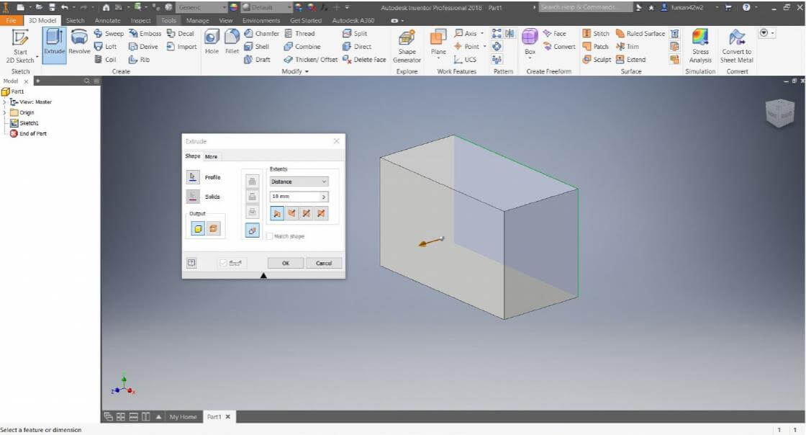Click the 10 mm distance input field
Screen dimensions: 806x435
click(294, 197)
